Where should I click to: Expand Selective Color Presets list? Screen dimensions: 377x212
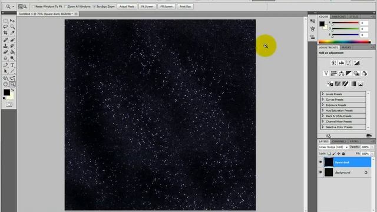323,127
